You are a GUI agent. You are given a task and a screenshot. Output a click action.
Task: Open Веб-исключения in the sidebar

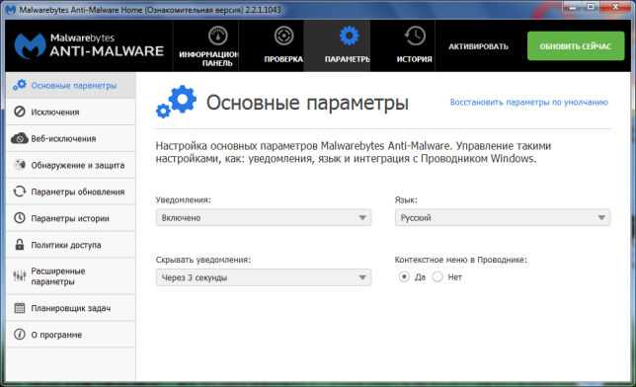click(x=71, y=138)
